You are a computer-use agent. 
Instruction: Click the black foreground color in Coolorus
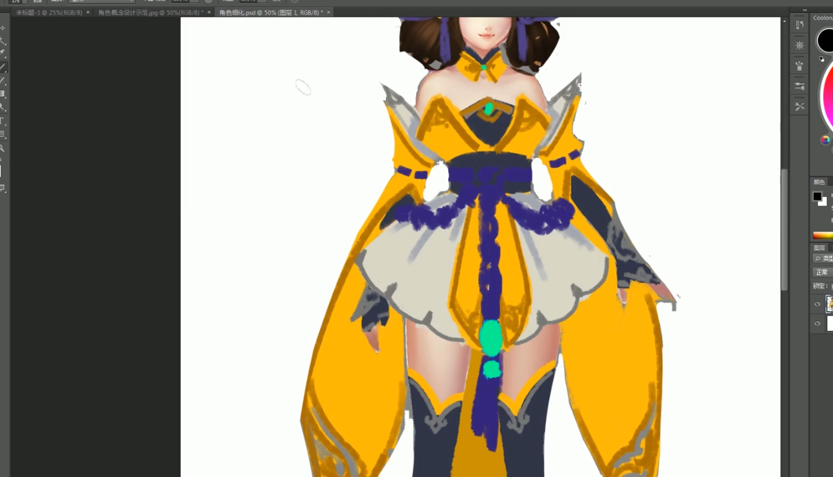825,41
